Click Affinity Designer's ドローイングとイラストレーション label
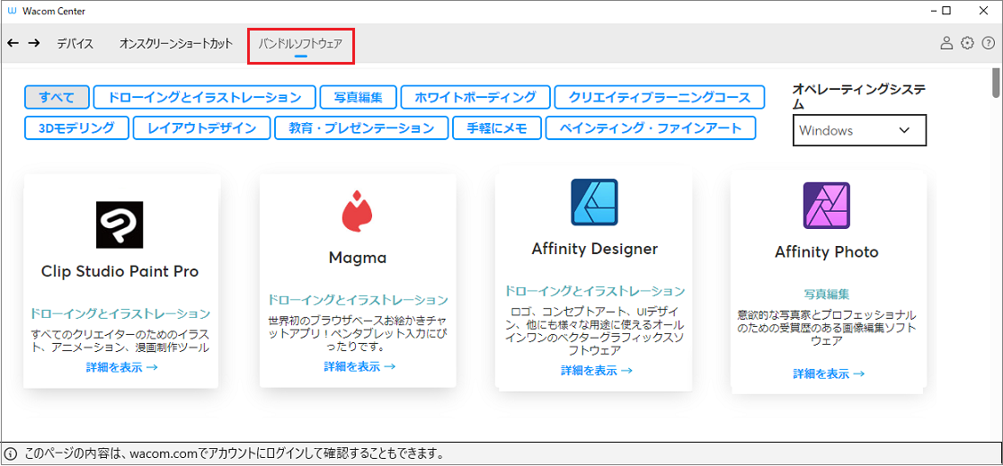This screenshot has width=1003, height=466. coord(595,291)
